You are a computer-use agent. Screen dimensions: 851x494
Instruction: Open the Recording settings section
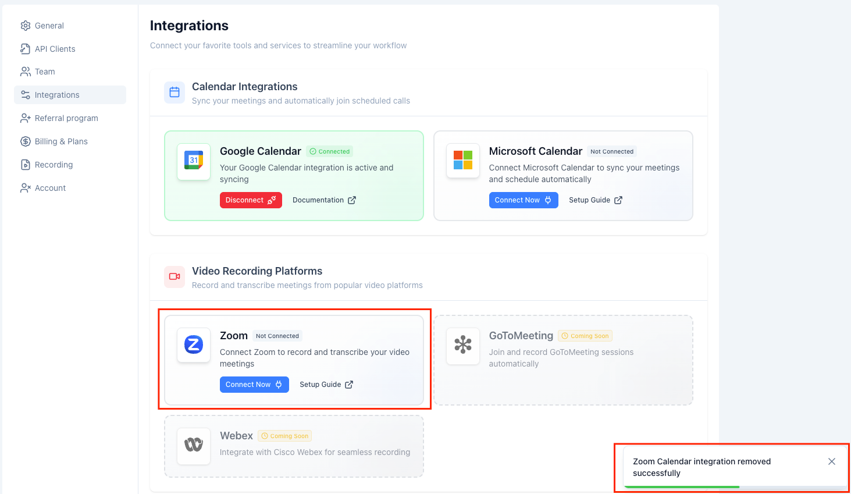pos(54,165)
